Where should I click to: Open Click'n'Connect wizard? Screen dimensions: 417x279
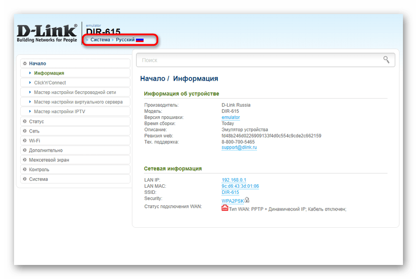50,82
